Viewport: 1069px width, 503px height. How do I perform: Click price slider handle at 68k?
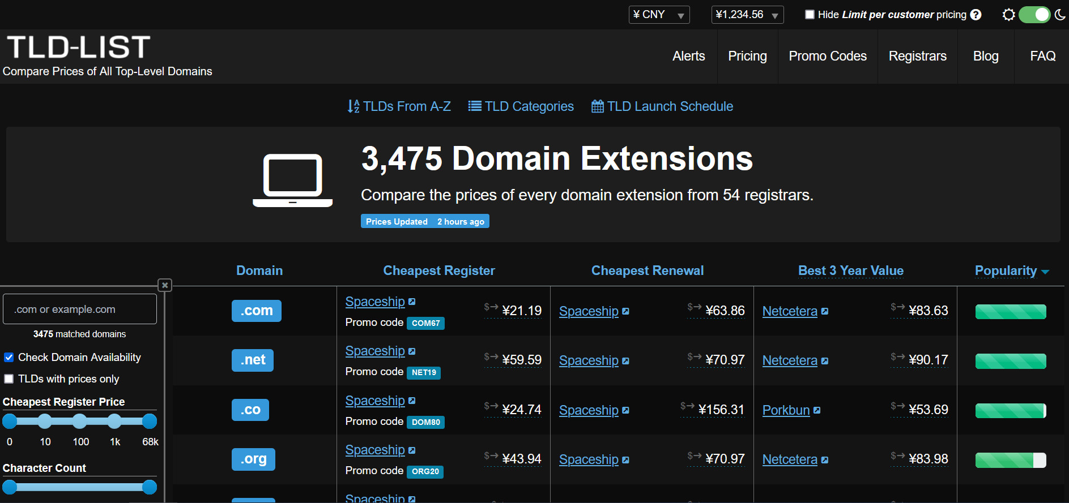[150, 421]
